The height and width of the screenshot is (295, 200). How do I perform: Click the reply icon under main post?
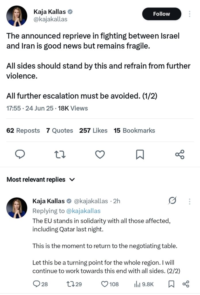[20, 154]
